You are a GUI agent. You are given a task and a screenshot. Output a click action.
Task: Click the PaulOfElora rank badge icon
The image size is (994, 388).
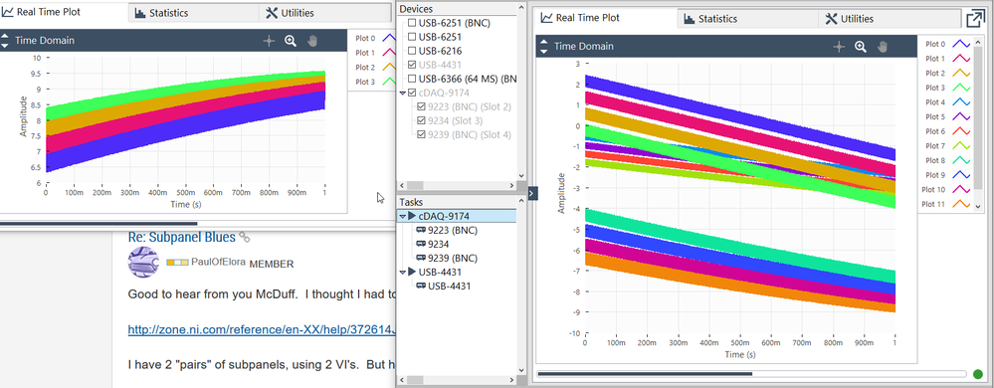[177, 262]
